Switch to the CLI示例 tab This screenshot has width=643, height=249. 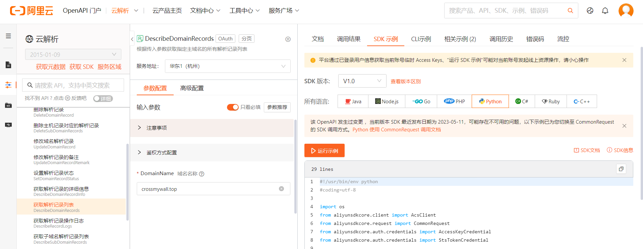[421, 39]
